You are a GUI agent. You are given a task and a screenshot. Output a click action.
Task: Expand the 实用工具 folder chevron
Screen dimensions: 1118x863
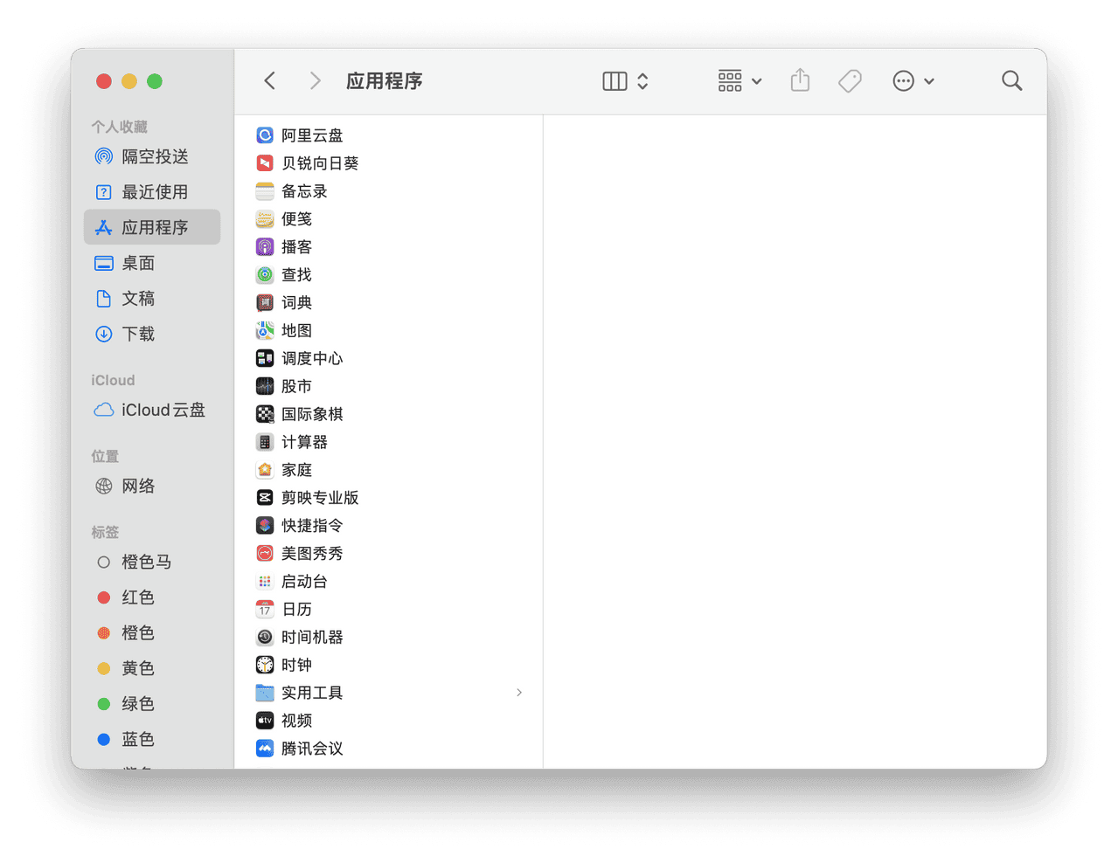point(519,693)
